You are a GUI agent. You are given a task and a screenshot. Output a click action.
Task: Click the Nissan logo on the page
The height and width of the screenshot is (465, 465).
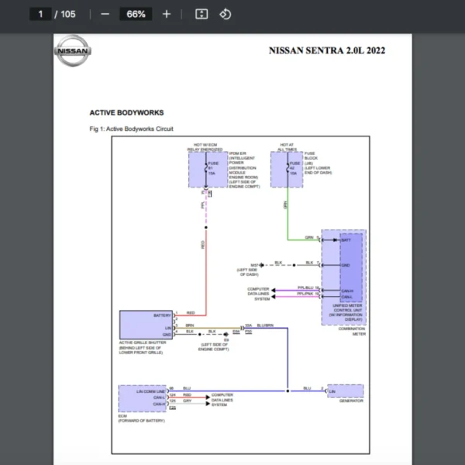point(73,52)
